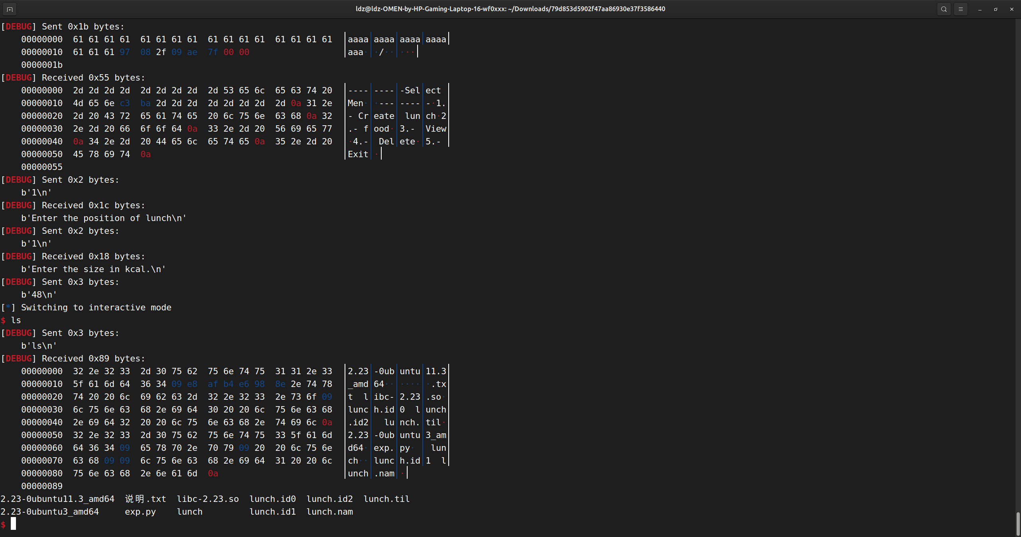
Task: Click the 'Switching to interactive mode' line
Action: click(96, 307)
